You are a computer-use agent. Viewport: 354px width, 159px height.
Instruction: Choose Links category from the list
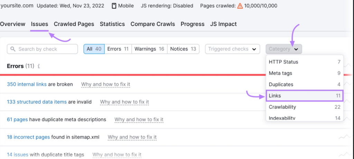304,96
